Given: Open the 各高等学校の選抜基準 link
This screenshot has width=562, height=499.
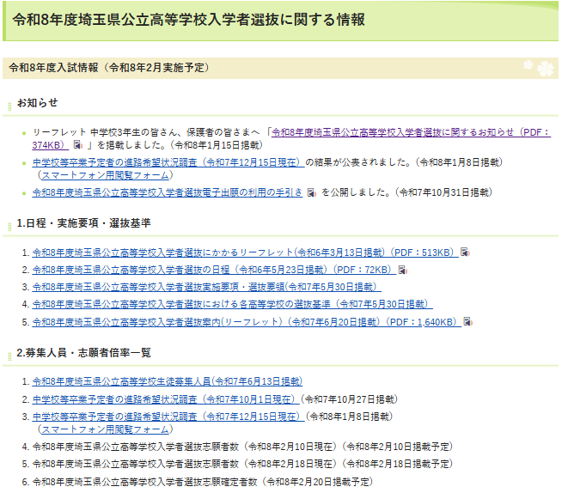Looking at the screenshot, I should pyautogui.click(x=232, y=305).
